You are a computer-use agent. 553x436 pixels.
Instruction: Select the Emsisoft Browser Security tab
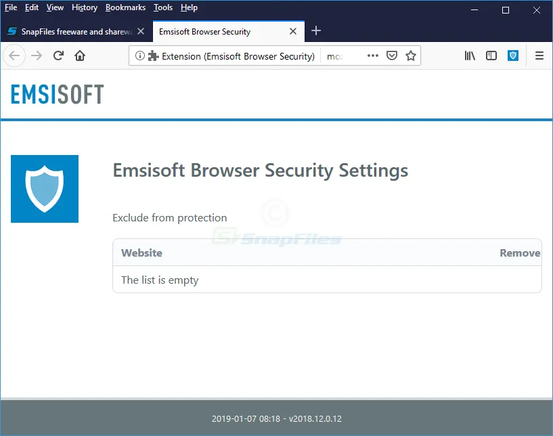229,31
